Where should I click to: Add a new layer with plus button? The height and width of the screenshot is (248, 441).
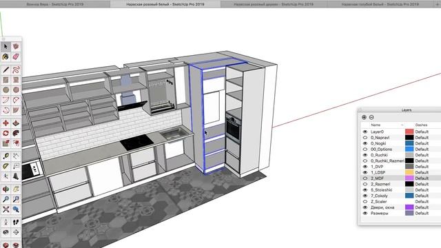pos(365,117)
